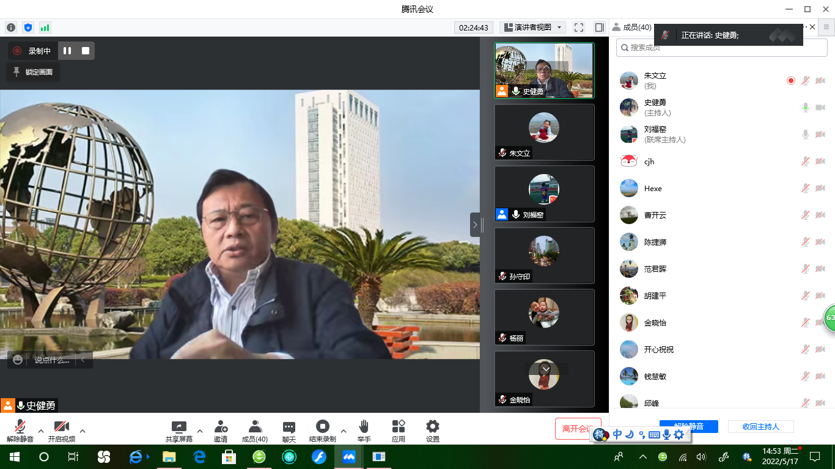Image resolution: width=835 pixels, height=469 pixels.
Task: Open the apps icon in toolbar
Action: (x=399, y=426)
